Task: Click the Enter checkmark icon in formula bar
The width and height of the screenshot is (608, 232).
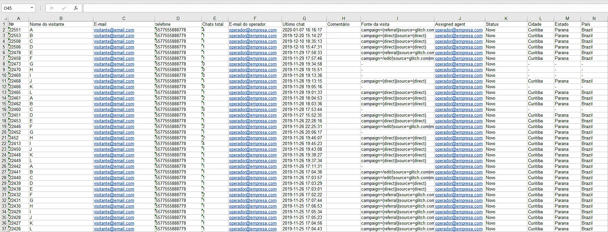Action: [64, 8]
